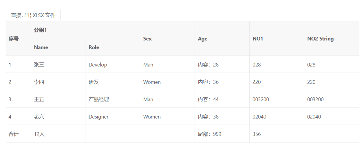Click the 王五 name cell
Screen dimensions: 364x148
[39, 99]
